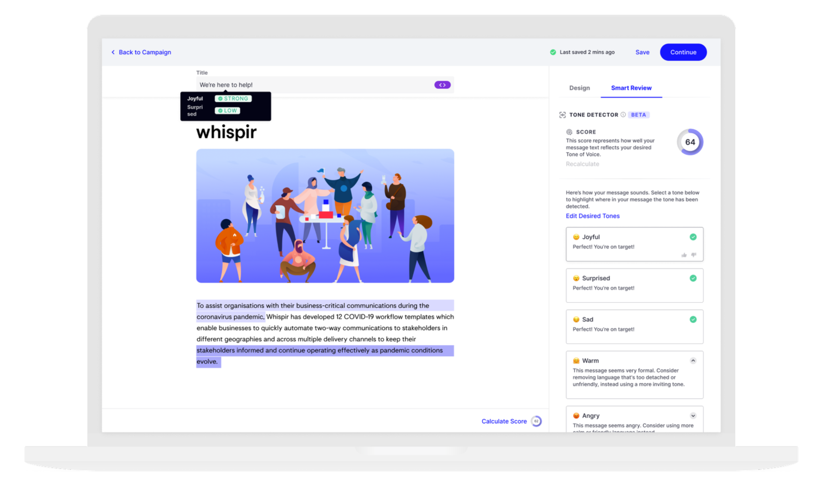Click the Save button
The image size is (819, 486).
click(x=642, y=52)
